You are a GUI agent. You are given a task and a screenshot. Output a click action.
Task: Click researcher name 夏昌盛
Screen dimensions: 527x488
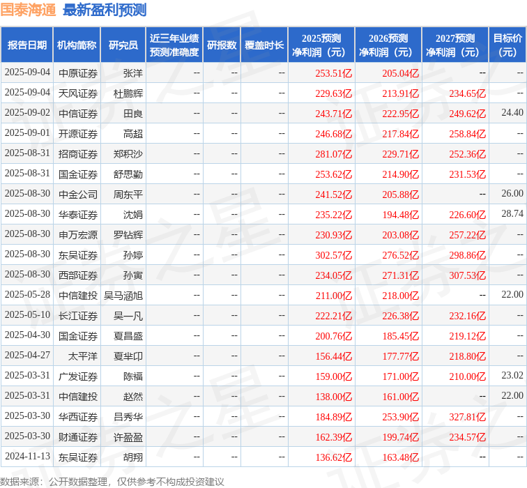pos(128,336)
